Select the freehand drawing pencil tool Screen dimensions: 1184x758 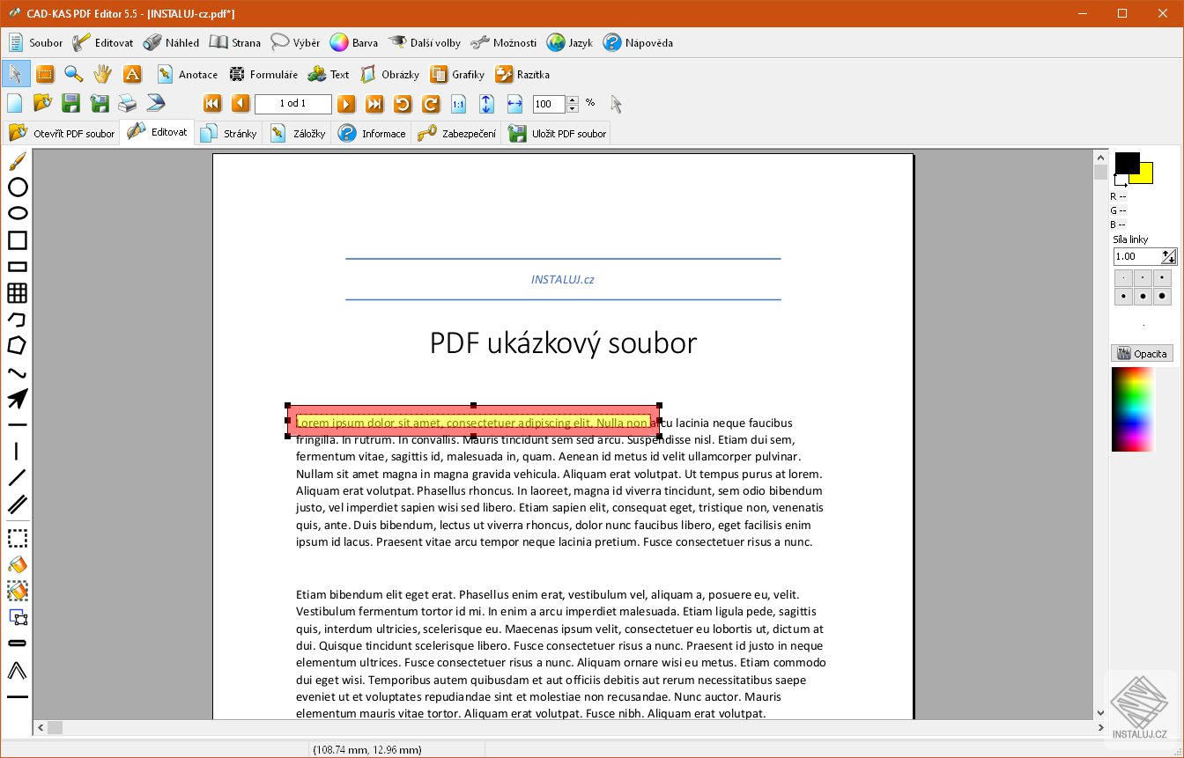(x=16, y=162)
